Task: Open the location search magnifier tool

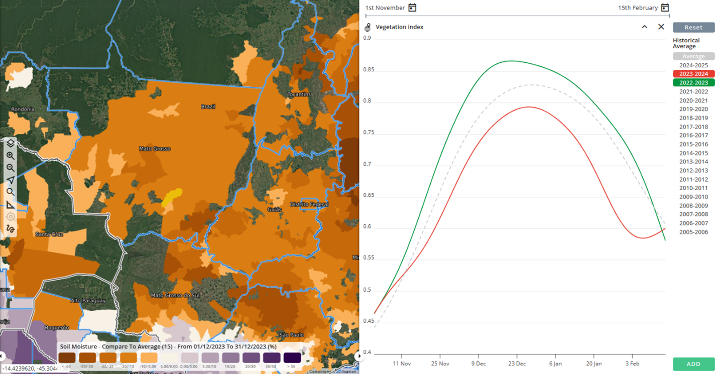Action: [10, 192]
